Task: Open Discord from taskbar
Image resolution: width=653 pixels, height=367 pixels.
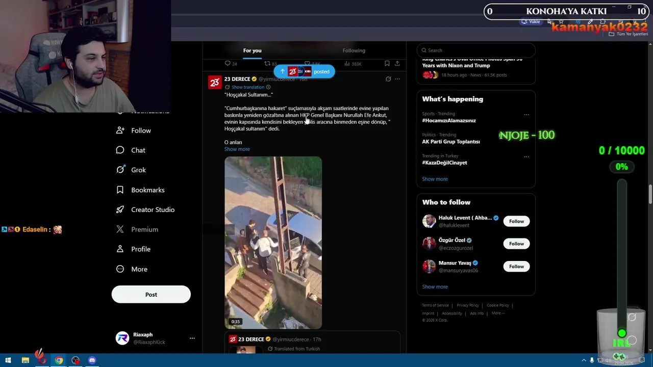Action: [x=92, y=360]
